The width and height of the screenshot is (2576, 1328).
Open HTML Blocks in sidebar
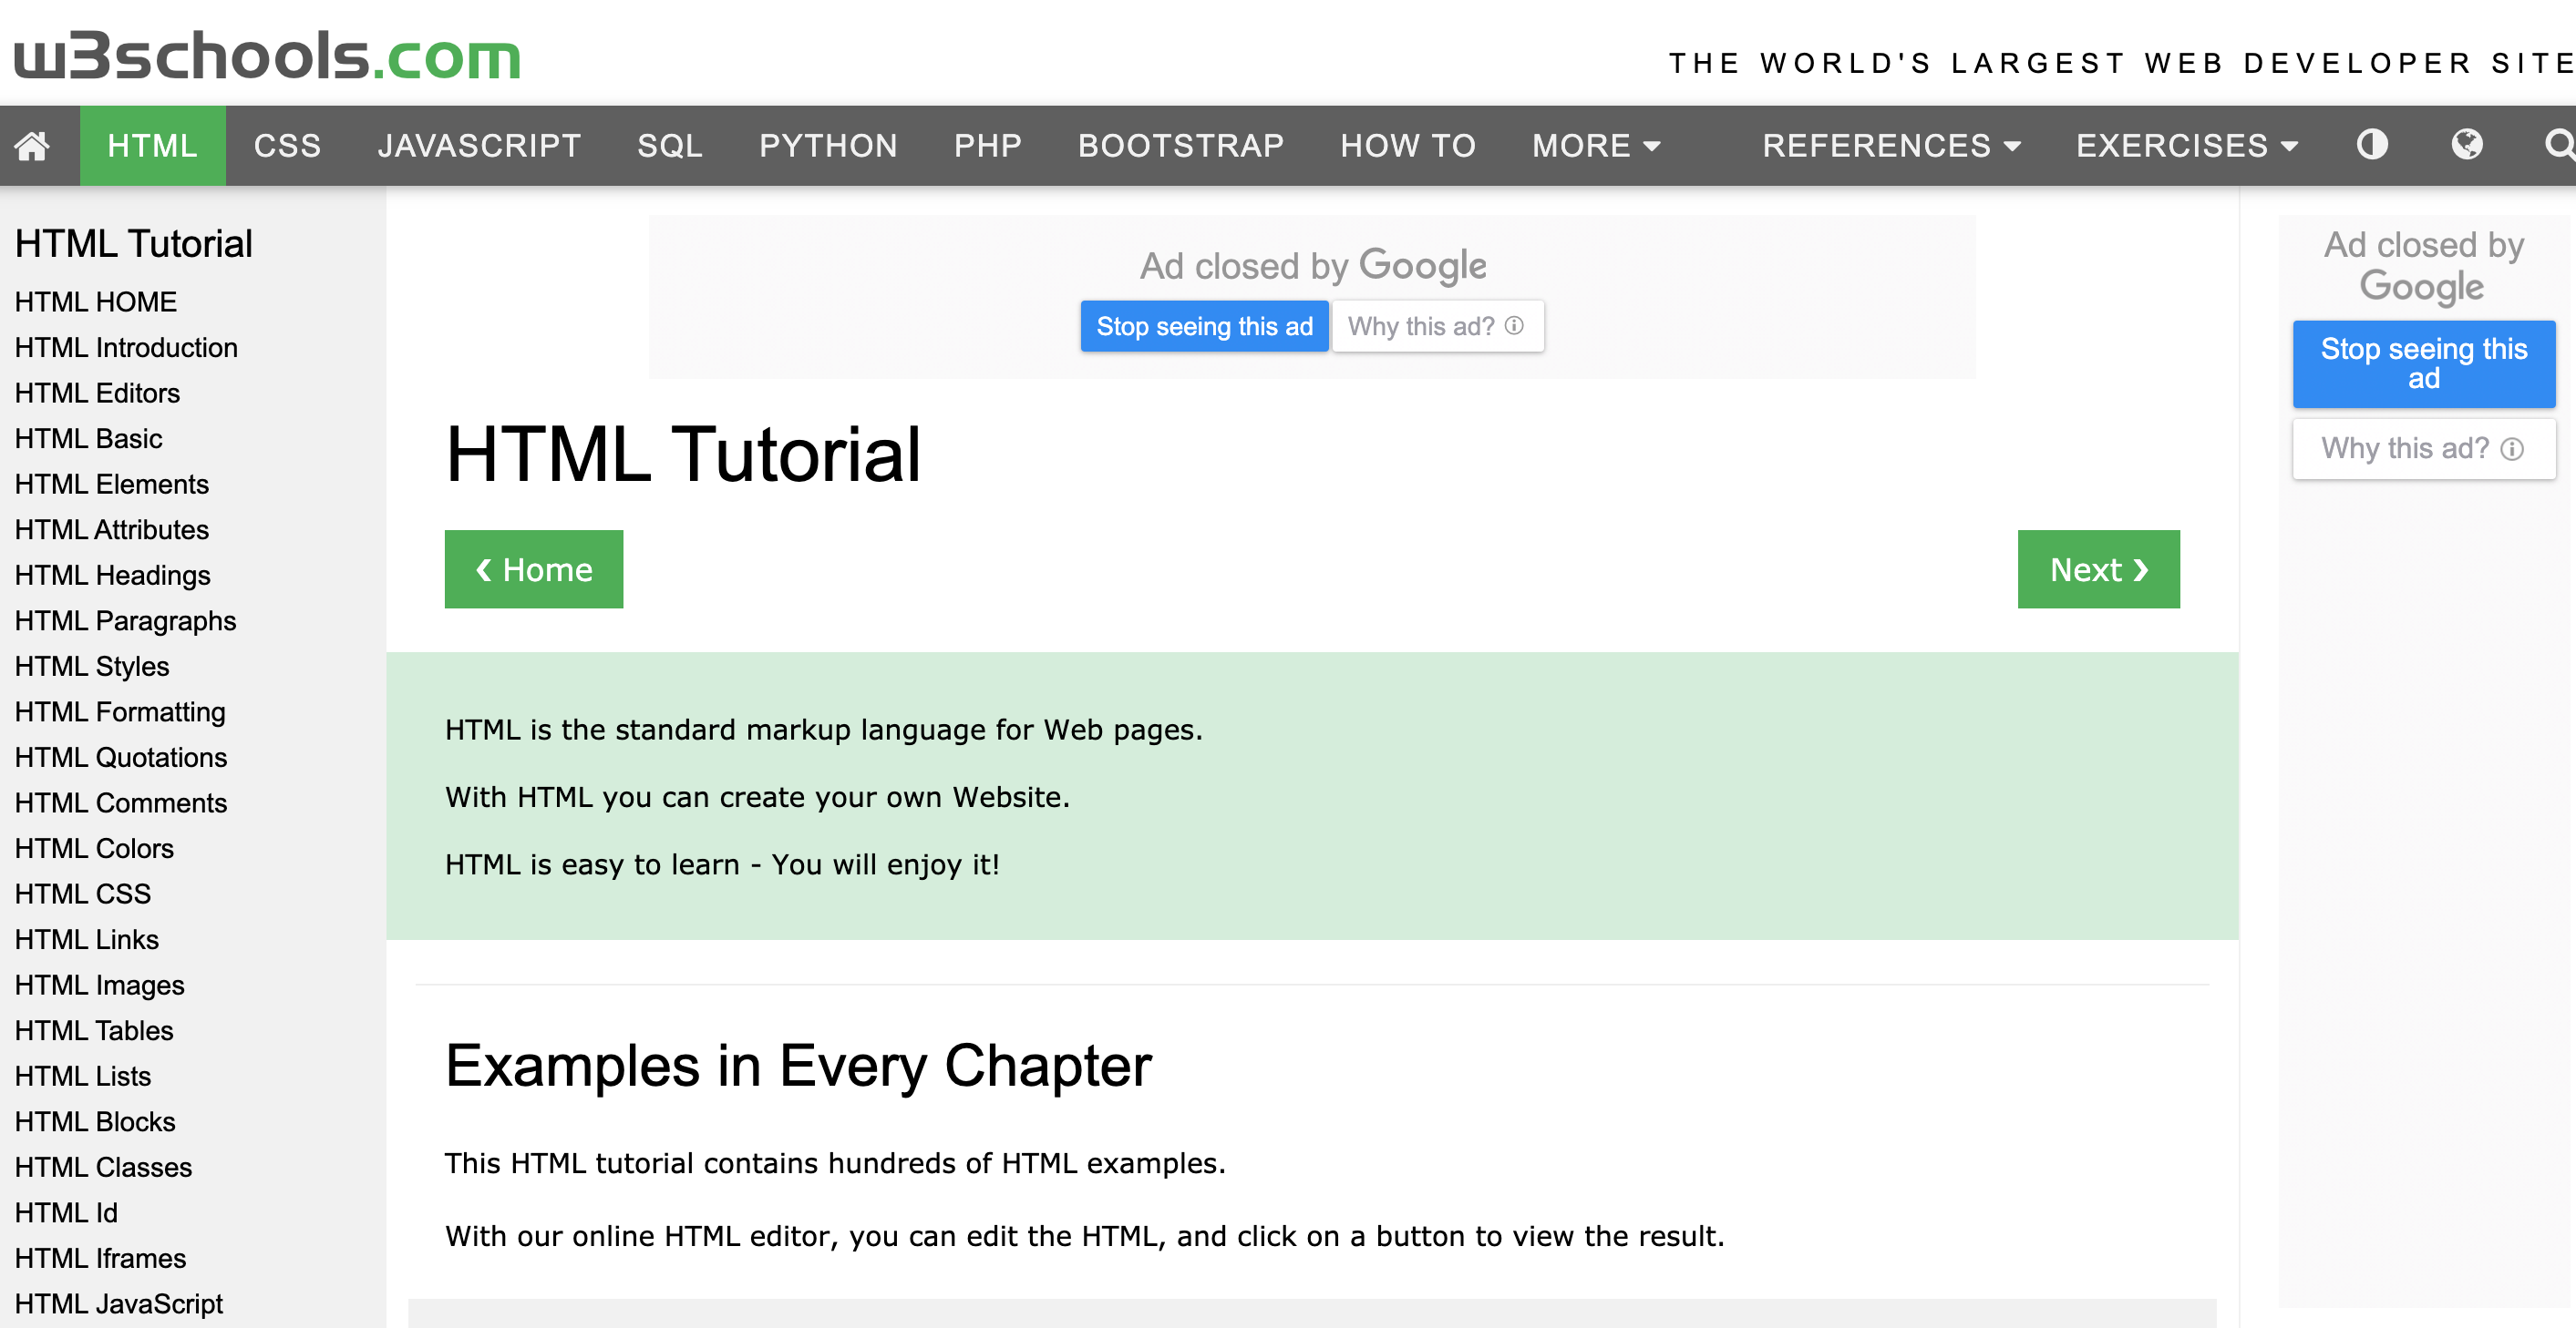95,1122
